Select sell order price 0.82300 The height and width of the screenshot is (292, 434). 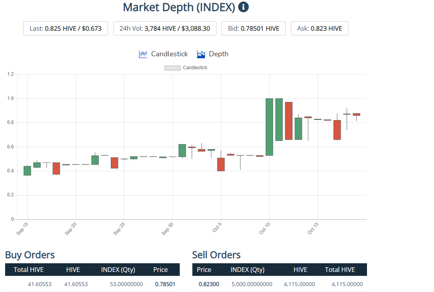coord(209,284)
